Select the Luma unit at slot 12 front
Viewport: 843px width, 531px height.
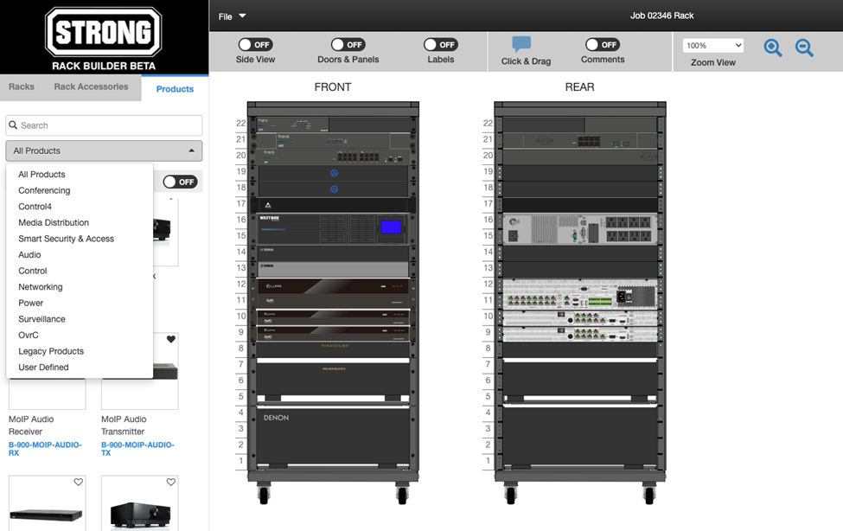pos(333,293)
